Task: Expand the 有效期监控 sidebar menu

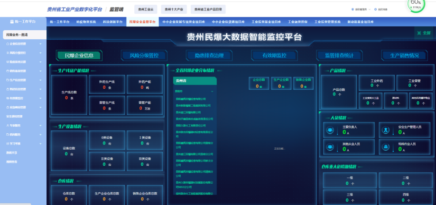Action: [x=40, y=98]
